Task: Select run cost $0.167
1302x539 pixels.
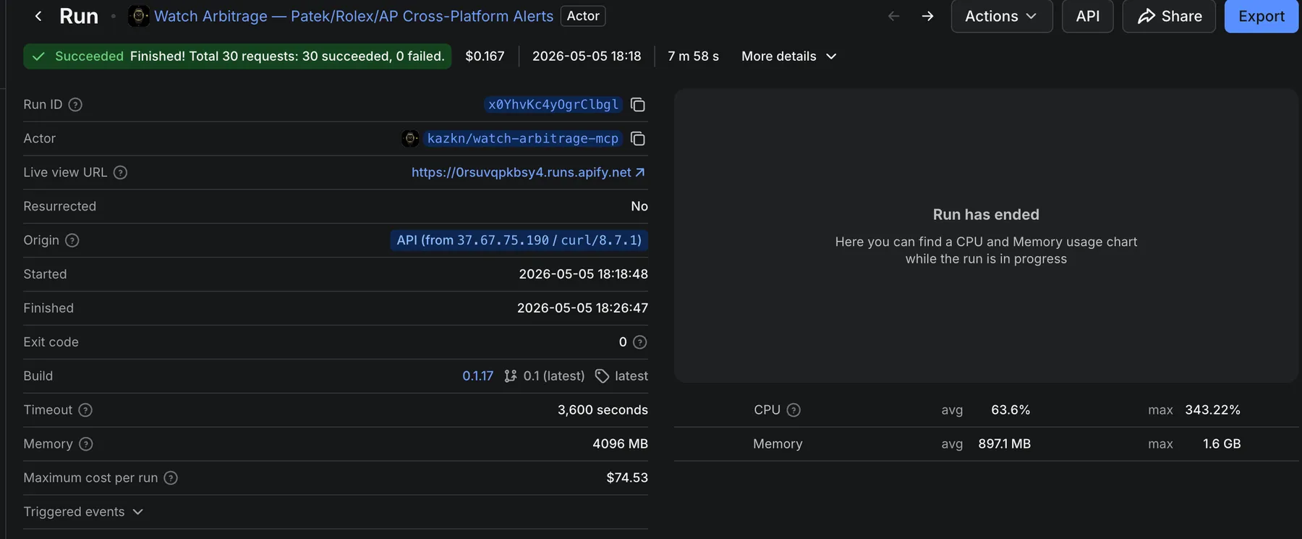Action: point(485,56)
